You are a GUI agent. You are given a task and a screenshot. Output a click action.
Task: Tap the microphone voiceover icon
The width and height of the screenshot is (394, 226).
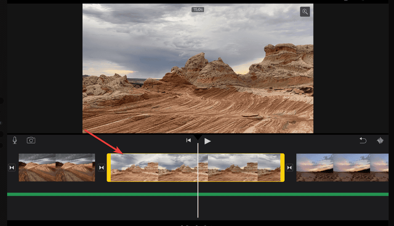(x=15, y=141)
